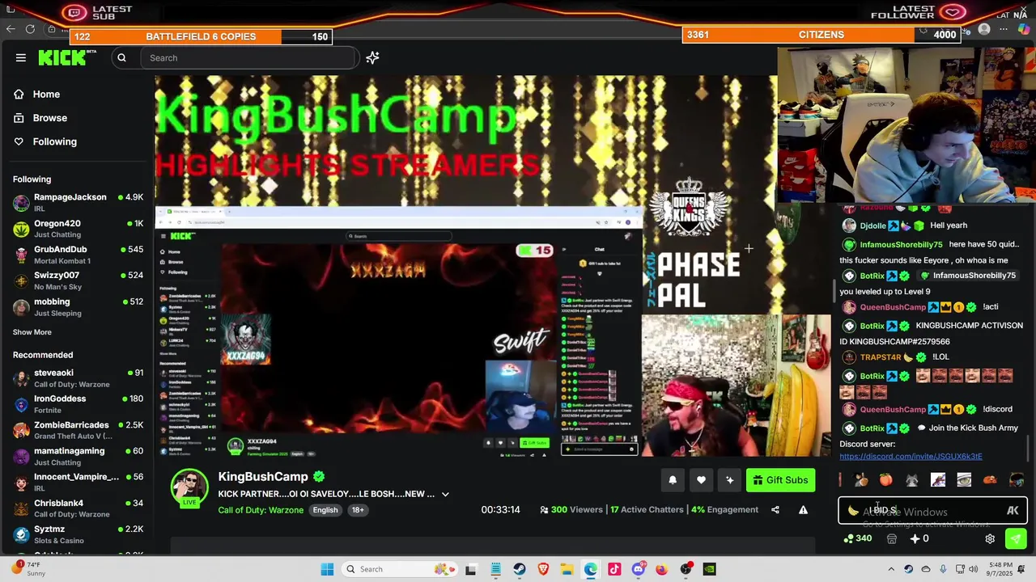Open the Windows Start menu
Image resolution: width=1036 pixels, height=582 pixels.
(327, 569)
